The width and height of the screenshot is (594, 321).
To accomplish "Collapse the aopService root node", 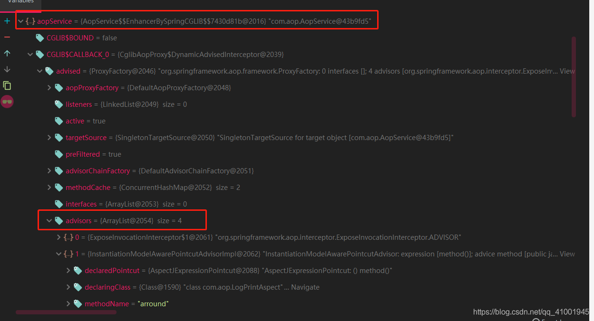I will point(20,21).
